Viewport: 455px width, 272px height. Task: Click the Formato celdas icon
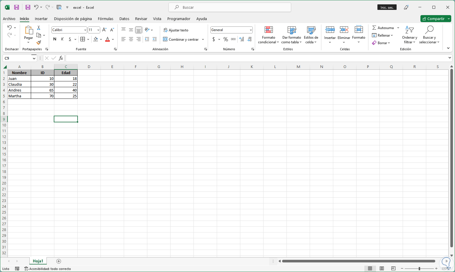point(359,30)
